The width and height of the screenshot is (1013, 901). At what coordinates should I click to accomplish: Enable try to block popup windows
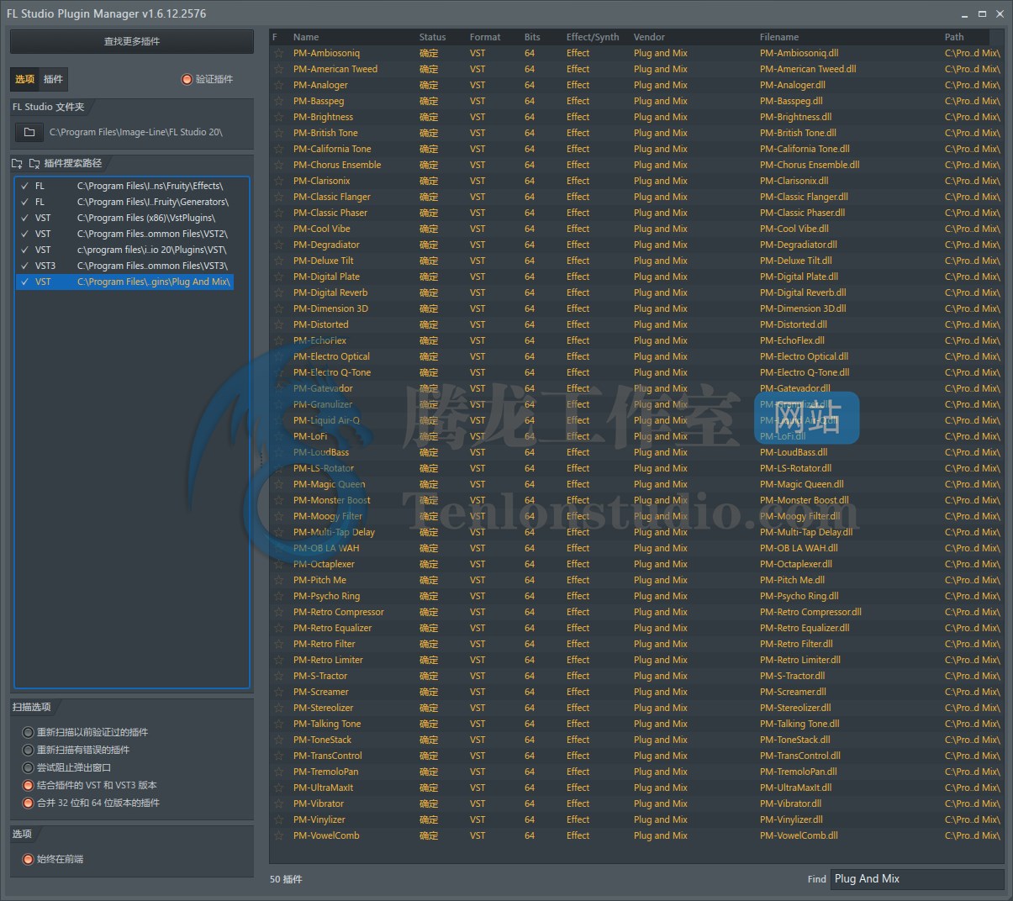[x=28, y=767]
